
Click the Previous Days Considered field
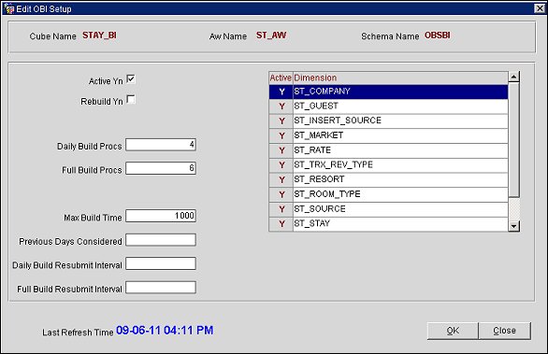click(161, 240)
